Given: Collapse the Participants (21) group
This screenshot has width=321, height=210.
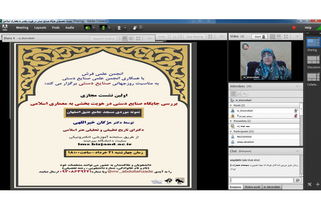Looking at the screenshot, I should pos(231,131).
